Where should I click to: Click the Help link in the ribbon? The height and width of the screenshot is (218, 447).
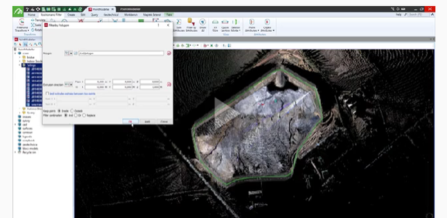398,15
